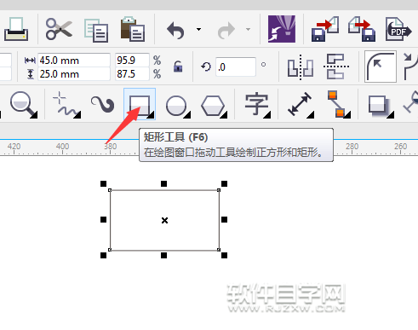
Task: Select the Rectangle tool
Action: pos(140,104)
